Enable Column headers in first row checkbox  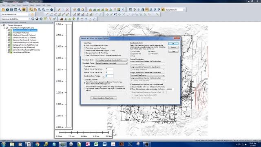(131, 87)
